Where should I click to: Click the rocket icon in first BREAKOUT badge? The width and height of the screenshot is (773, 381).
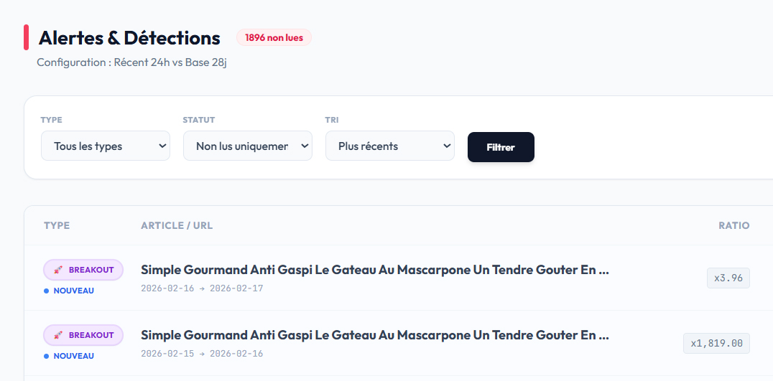point(58,271)
